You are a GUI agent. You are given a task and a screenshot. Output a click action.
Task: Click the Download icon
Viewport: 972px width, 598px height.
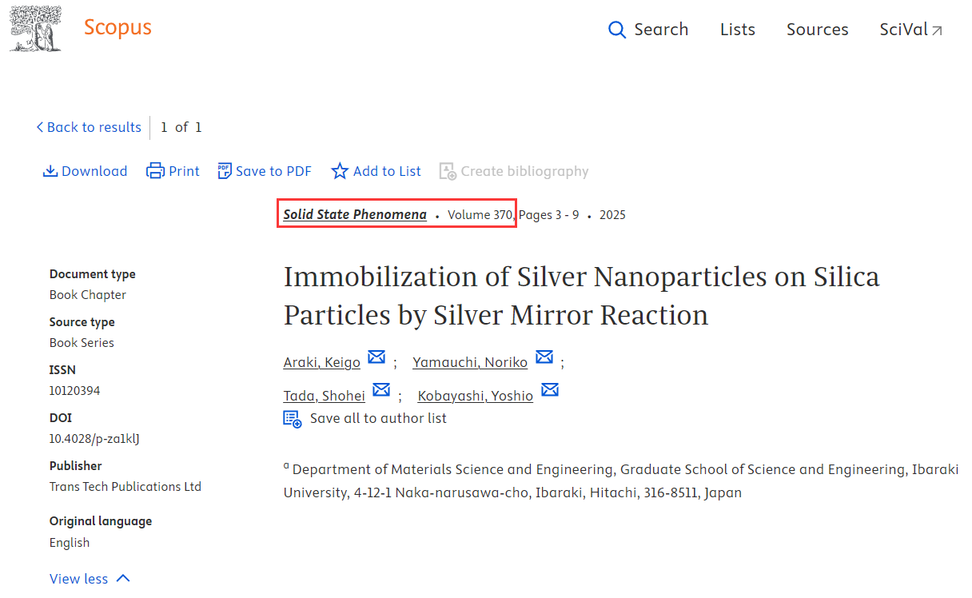50,171
